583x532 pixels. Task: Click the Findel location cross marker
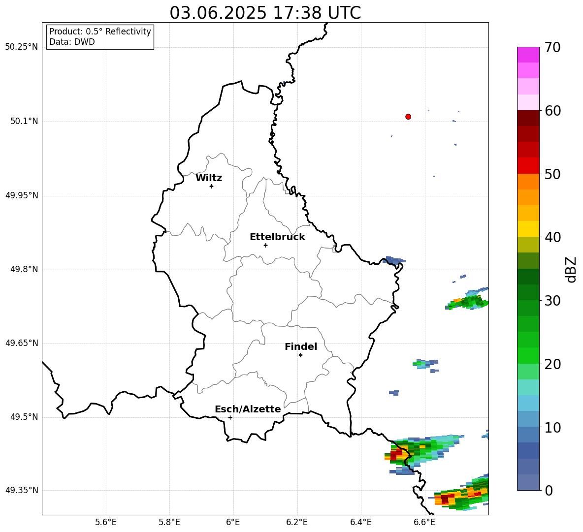pos(300,355)
